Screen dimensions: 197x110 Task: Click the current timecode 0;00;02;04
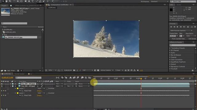tap(7, 78)
